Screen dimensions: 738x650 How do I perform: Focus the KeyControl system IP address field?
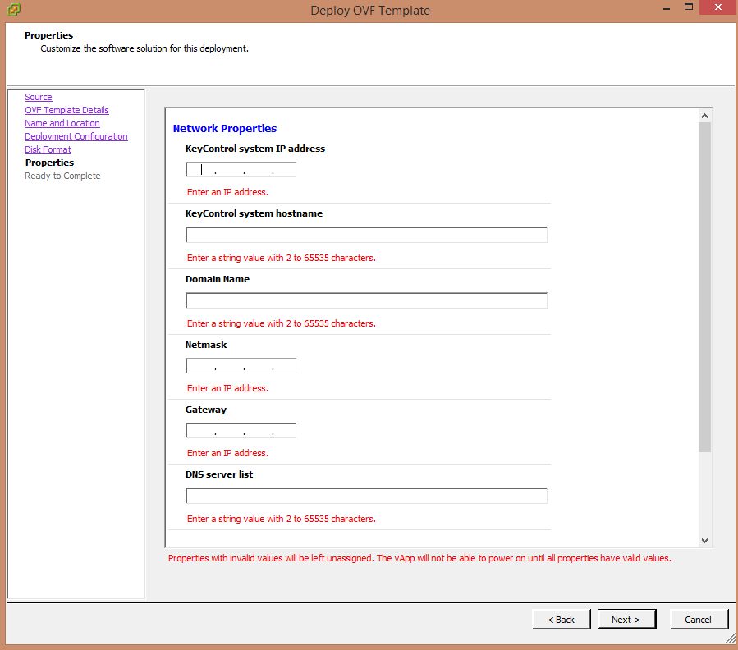[241, 169]
